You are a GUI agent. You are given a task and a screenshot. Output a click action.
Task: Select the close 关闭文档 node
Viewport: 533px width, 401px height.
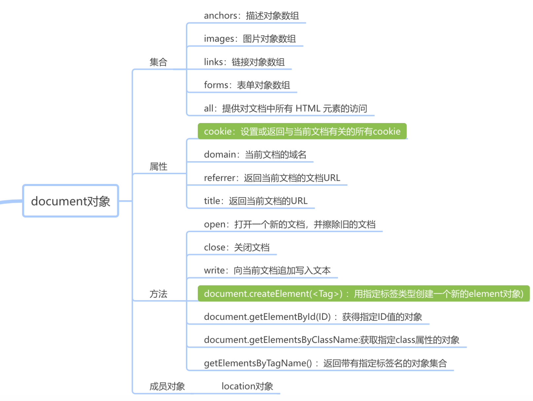pyautogui.click(x=236, y=248)
